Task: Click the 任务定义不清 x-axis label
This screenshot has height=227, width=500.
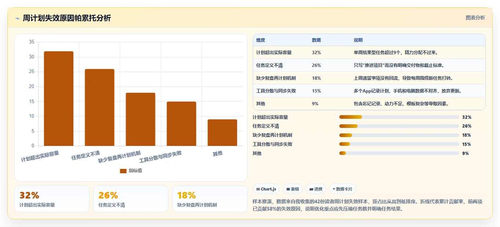Action: [85, 155]
